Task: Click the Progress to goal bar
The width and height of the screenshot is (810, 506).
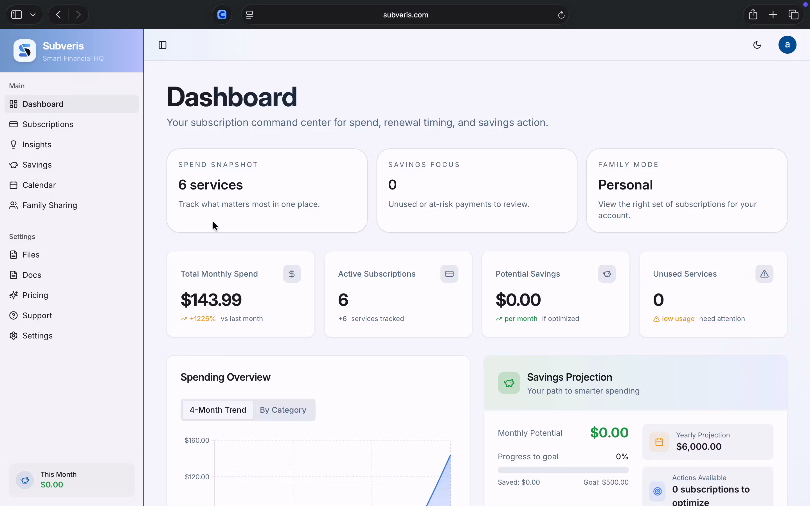Action: click(563, 470)
